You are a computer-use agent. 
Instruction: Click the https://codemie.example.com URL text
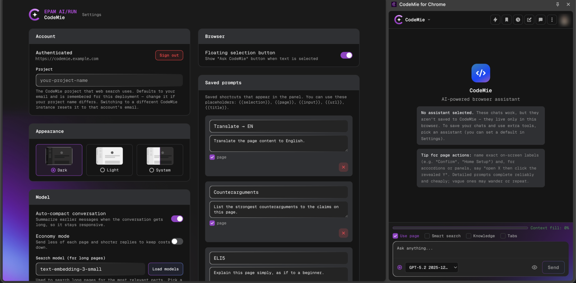67,59
